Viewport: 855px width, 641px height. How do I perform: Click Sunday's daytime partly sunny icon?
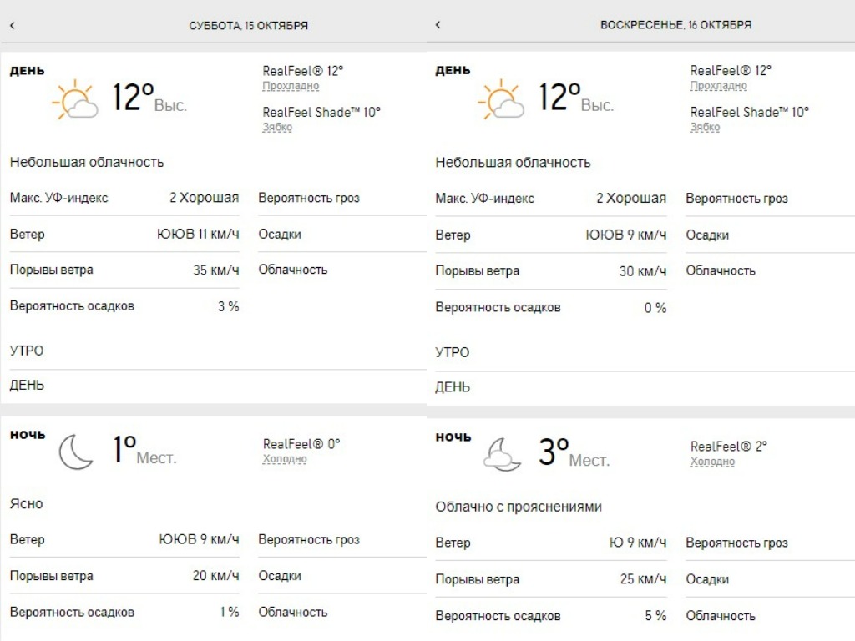coord(500,100)
